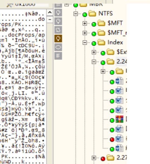Click the scroll-up arrow of the text pane
This screenshot has width=150, height=164.
[x=50, y=13]
